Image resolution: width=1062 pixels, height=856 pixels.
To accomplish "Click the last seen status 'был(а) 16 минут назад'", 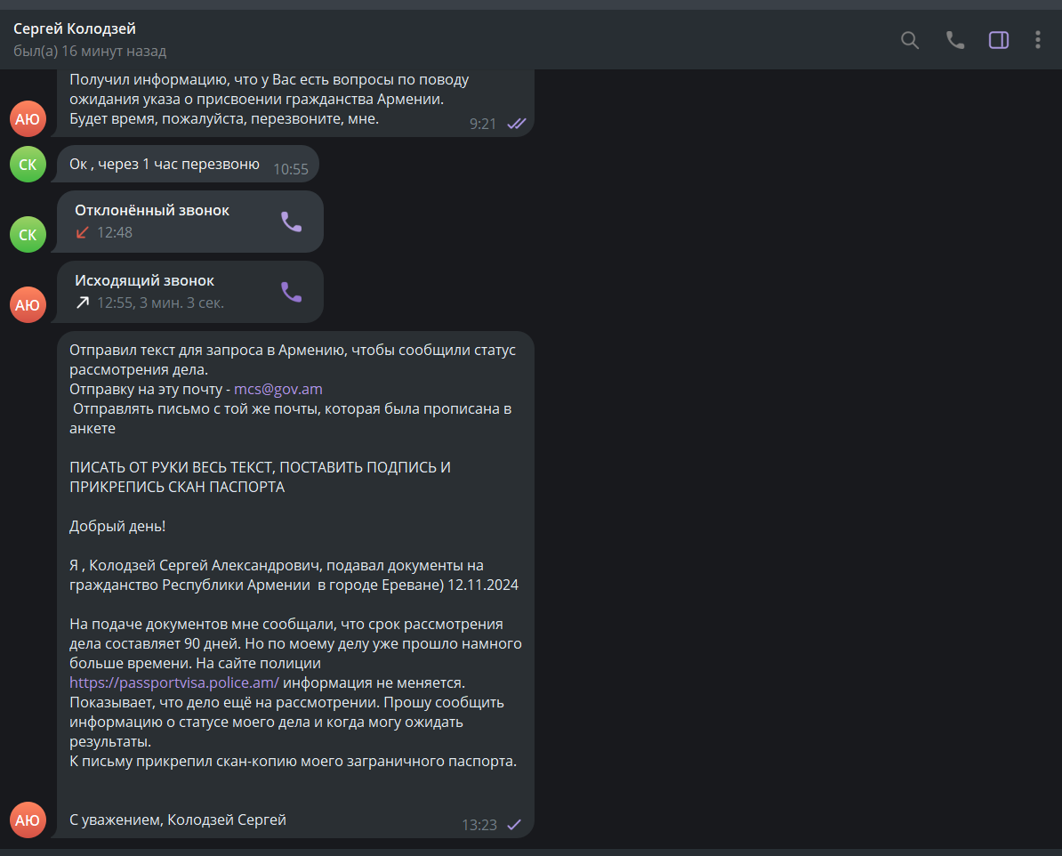I will coord(90,51).
